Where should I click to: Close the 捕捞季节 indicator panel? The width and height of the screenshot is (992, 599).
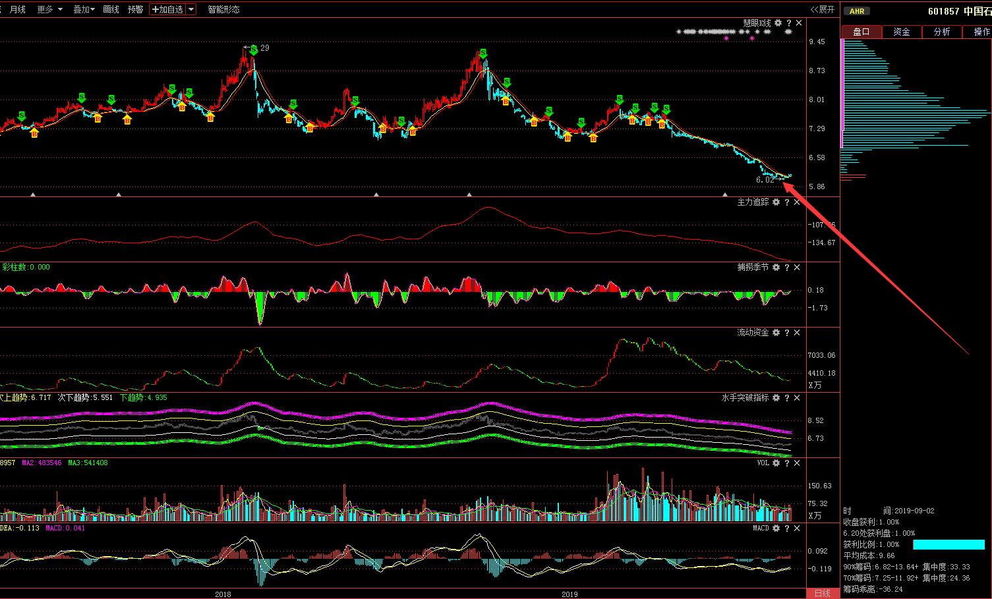797,268
